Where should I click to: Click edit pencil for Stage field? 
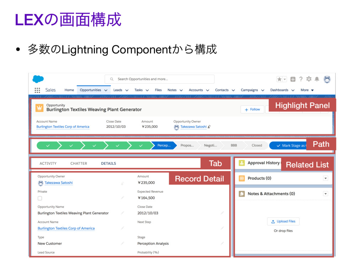pyautogui.click(x=222, y=243)
